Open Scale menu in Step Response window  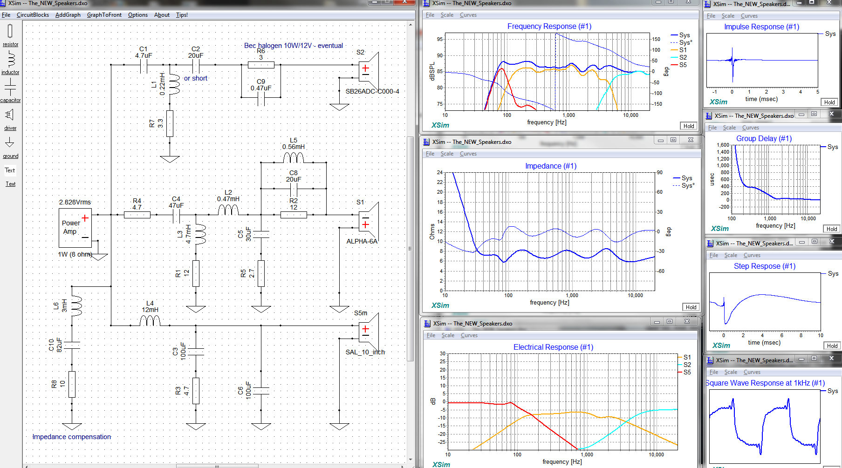(731, 255)
